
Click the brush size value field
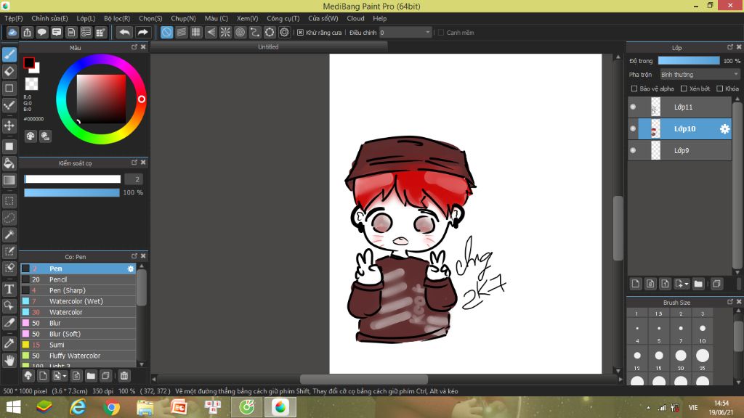tap(134, 179)
